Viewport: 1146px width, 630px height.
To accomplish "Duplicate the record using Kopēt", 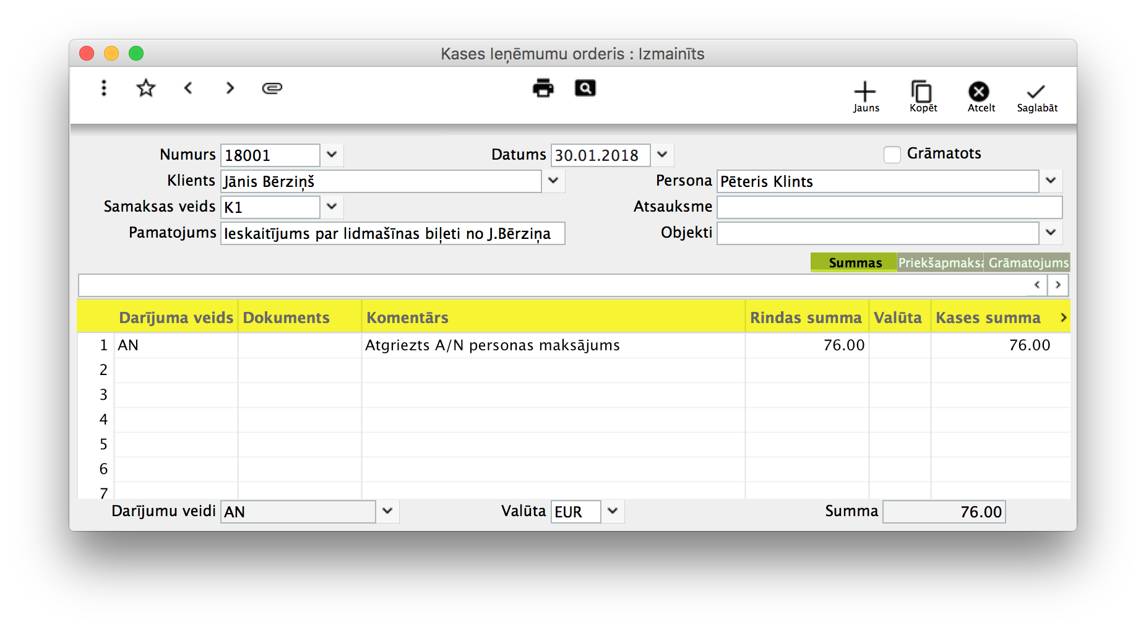I will coord(922,97).
